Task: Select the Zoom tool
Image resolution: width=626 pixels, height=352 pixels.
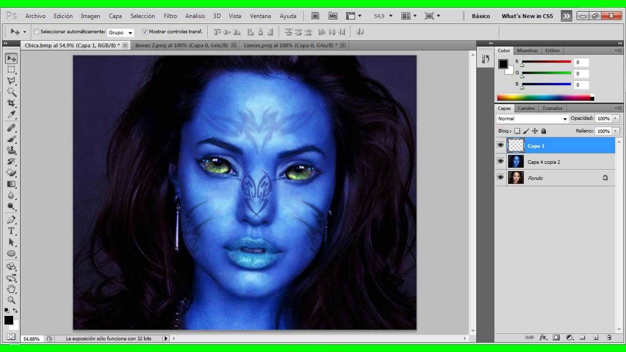Action: point(11,300)
